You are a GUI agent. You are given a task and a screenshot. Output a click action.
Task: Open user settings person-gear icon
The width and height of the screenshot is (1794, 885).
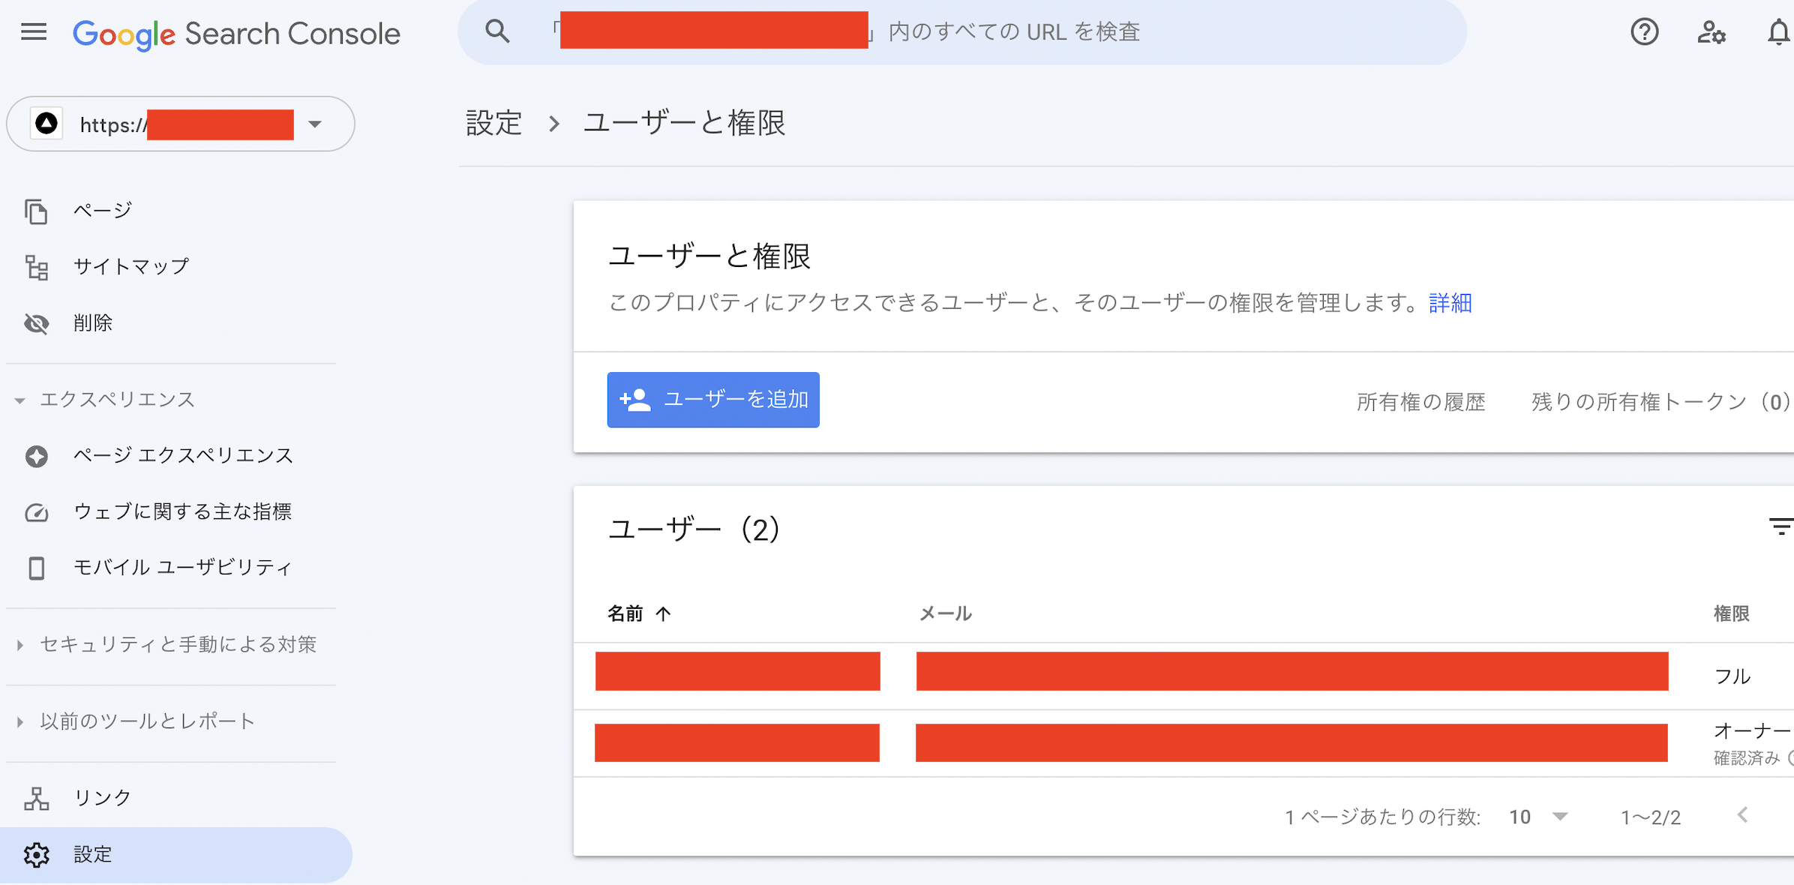click(x=1711, y=32)
